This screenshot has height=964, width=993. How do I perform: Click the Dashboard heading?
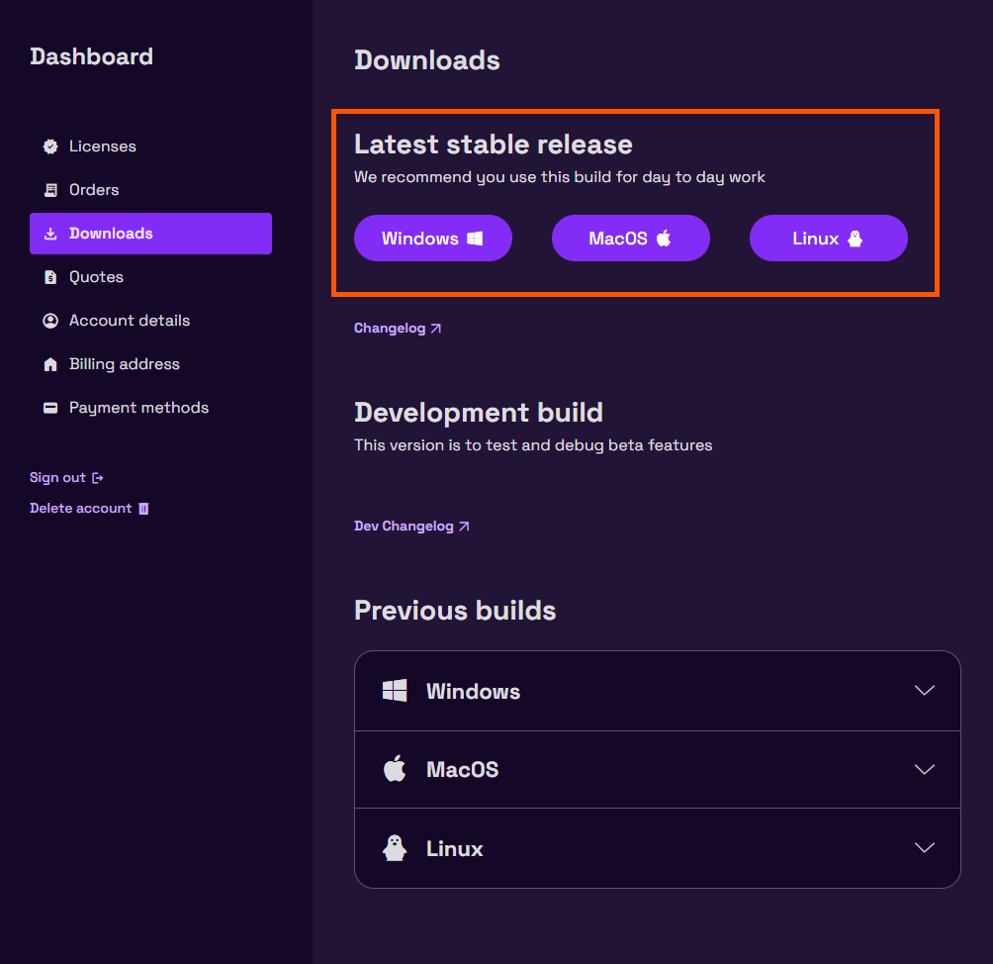pyautogui.click(x=92, y=57)
